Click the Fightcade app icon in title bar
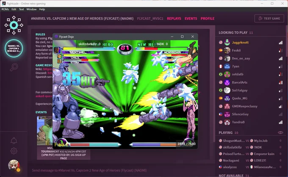This screenshot has width=288, height=177. click(x=4, y=3)
